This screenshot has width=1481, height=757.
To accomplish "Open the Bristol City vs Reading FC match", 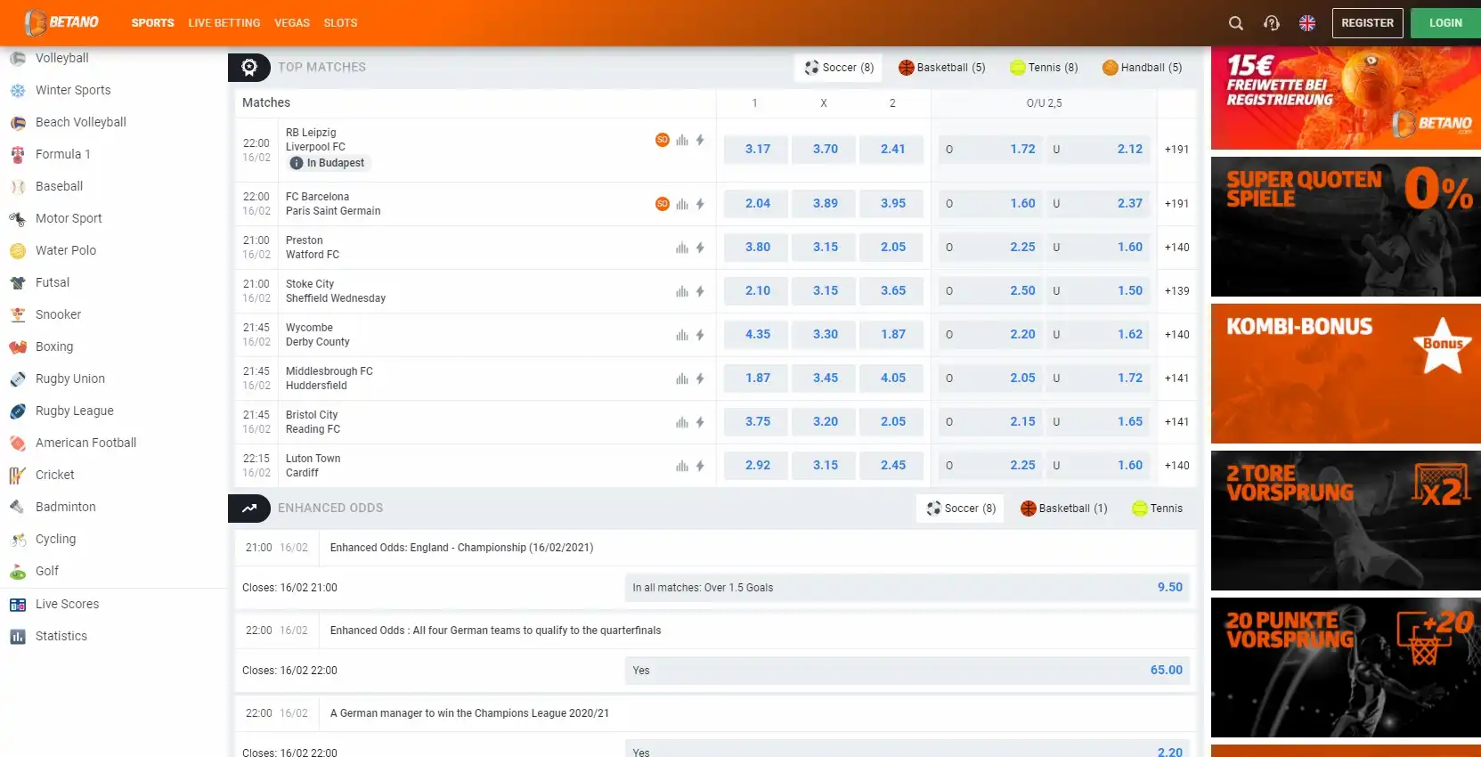I will tap(313, 422).
